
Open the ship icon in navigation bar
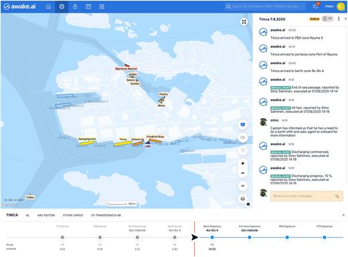point(75,7)
